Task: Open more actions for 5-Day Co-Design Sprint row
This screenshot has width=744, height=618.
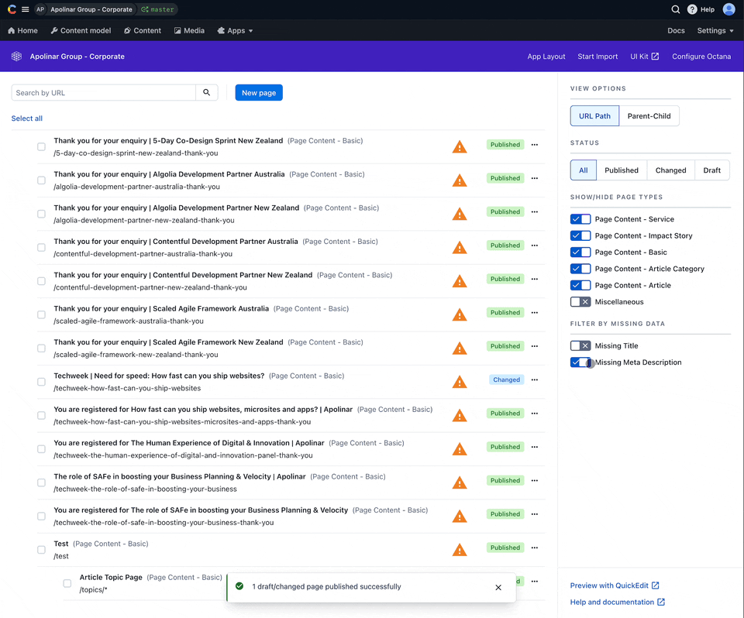Action: [x=535, y=145]
